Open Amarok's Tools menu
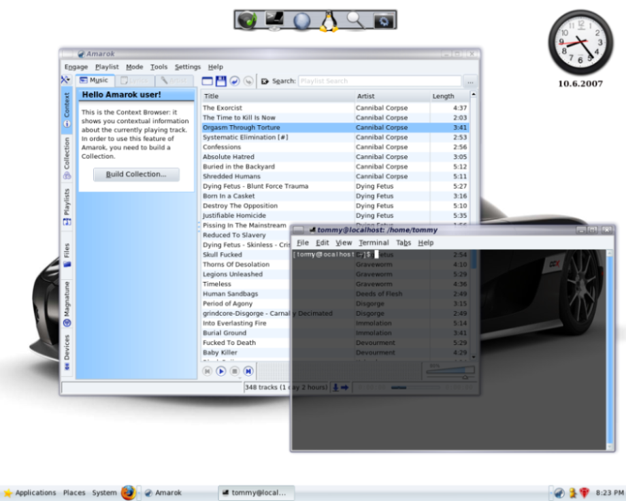 point(159,67)
